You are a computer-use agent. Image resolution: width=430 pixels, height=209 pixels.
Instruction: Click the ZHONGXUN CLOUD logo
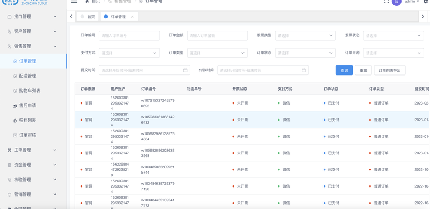pos(25,2)
